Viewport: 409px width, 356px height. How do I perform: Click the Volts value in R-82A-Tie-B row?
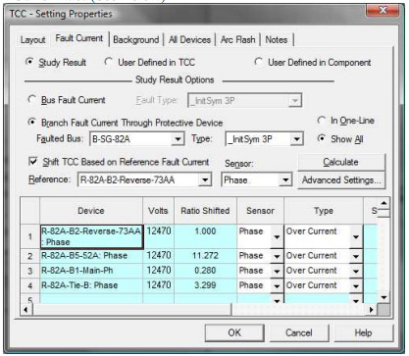[x=159, y=285]
